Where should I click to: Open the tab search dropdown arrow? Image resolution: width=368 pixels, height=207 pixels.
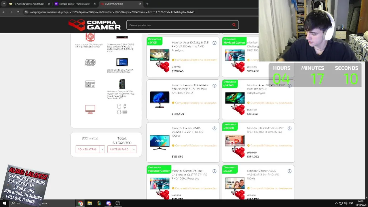pos(3,4)
